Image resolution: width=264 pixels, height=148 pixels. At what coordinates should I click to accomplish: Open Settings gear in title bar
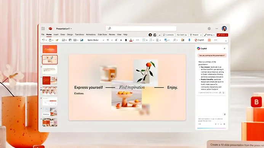click(209, 29)
